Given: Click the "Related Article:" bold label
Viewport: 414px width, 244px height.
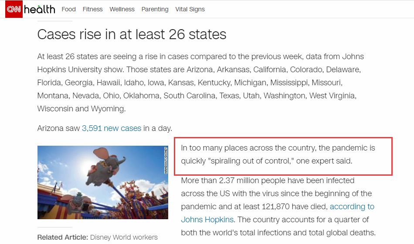Looking at the screenshot, I should pyautogui.click(x=62, y=237).
